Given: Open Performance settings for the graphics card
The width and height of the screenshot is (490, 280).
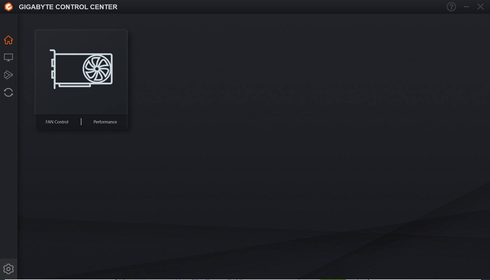Looking at the screenshot, I should click(105, 122).
